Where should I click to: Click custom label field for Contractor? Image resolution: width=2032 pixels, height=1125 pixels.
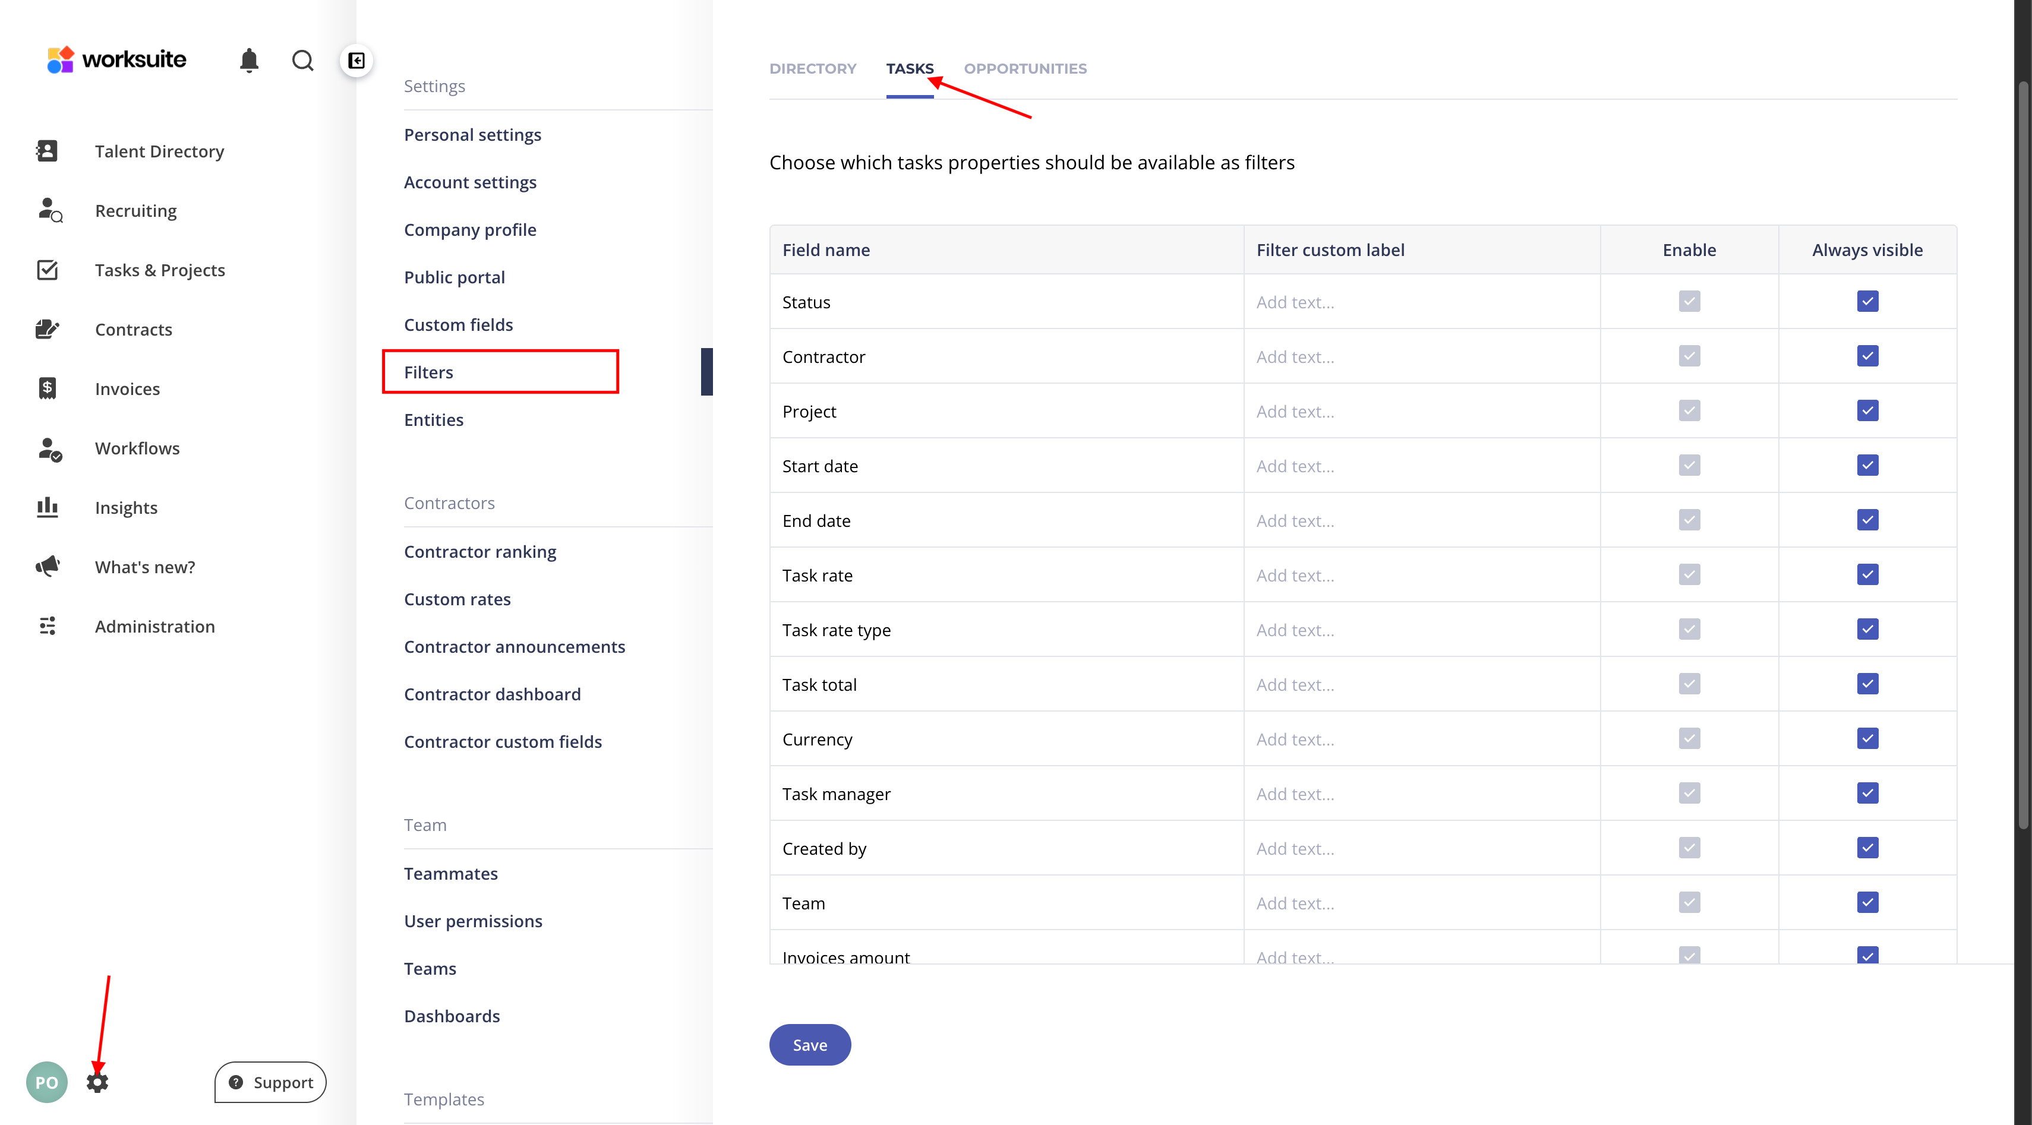[x=1420, y=356]
